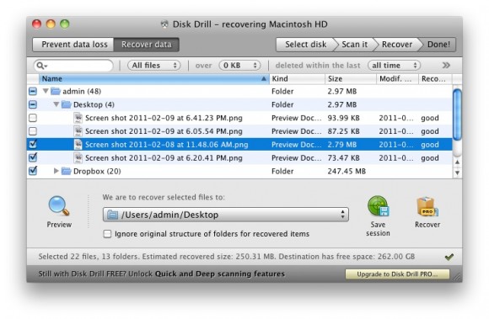This screenshot has width=489, height=319.
Task: Sort by the Modif. column header
Action: pos(397,79)
